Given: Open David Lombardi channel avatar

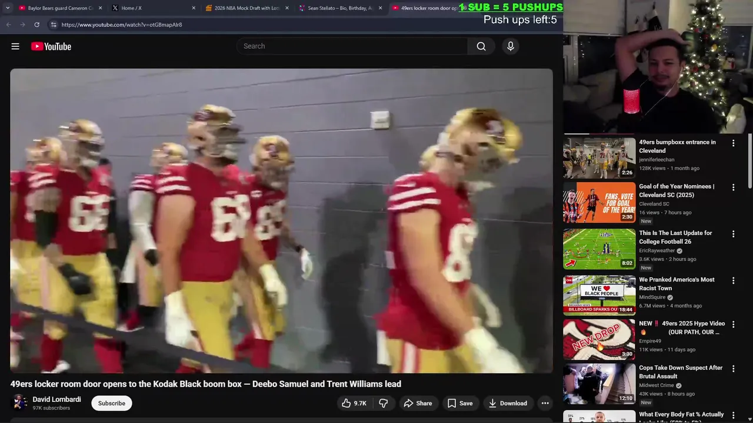Looking at the screenshot, I should pos(20,403).
